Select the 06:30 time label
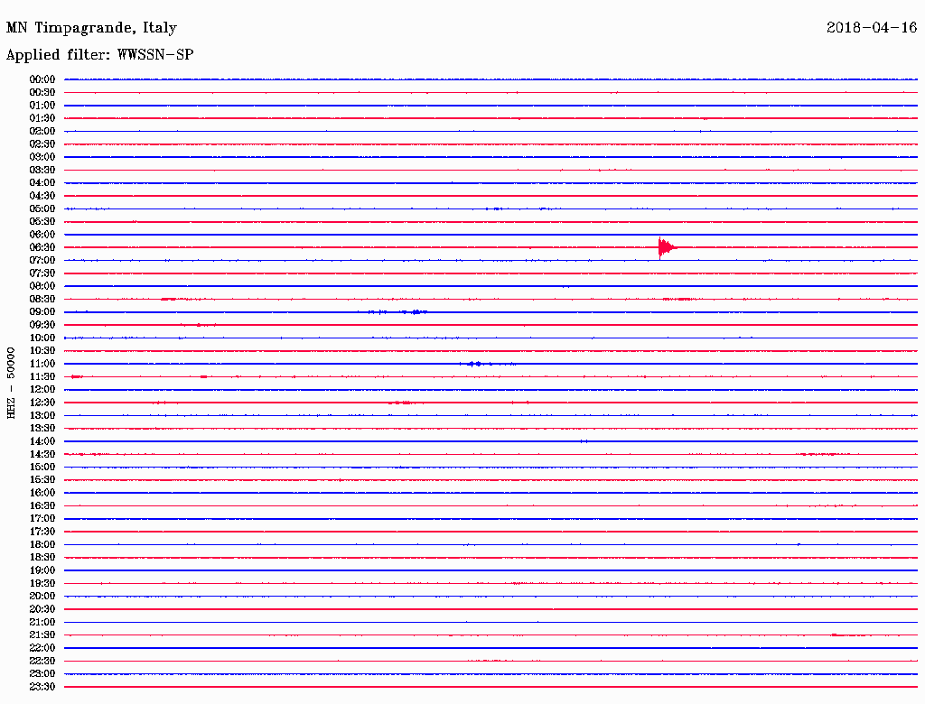925x704 pixels. [x=42, y=247]
